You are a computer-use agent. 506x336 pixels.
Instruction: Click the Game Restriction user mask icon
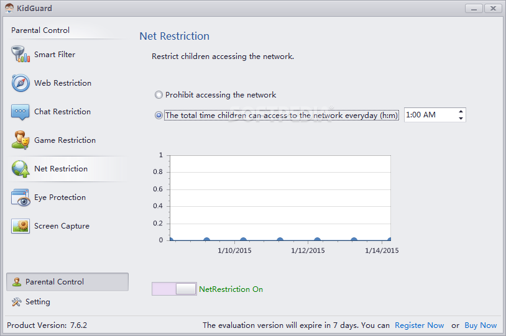coord(21,140)
